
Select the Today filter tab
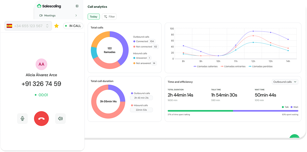[x=94, y=17]
